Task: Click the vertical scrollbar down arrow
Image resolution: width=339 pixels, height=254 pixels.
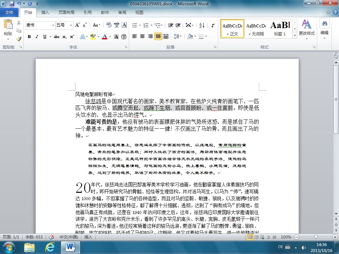Action: tap(336, 214)
